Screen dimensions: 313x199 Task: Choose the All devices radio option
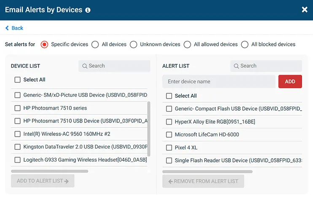[95, 44]
